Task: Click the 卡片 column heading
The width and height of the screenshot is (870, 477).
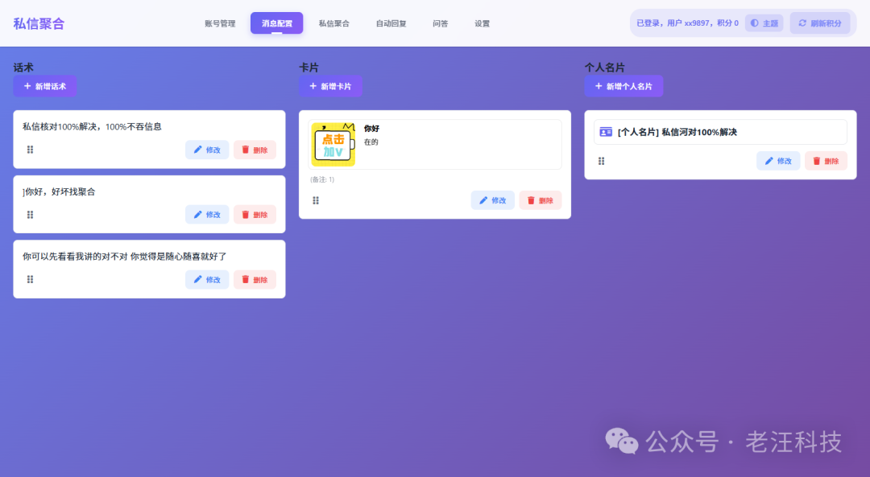Action: [x=309, y=68]
